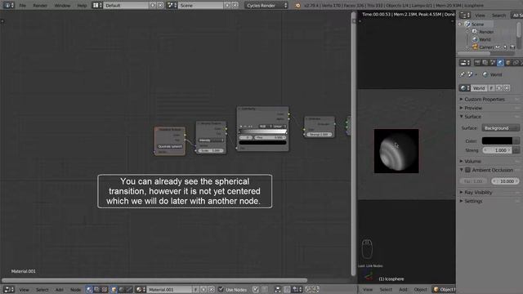Open the Window menu
The height and width of the screenshot is (294, 523).
coord(62,6)
